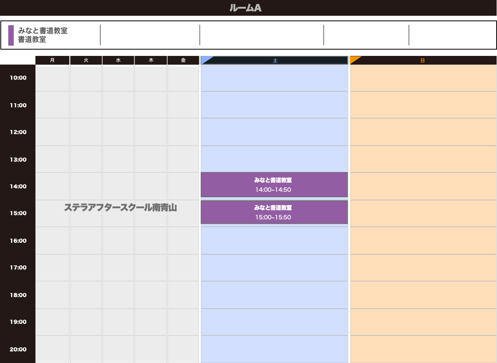Click the blue triangle marker in Saturday header
The image size is (497, 363).
click(x=205, y=59)
